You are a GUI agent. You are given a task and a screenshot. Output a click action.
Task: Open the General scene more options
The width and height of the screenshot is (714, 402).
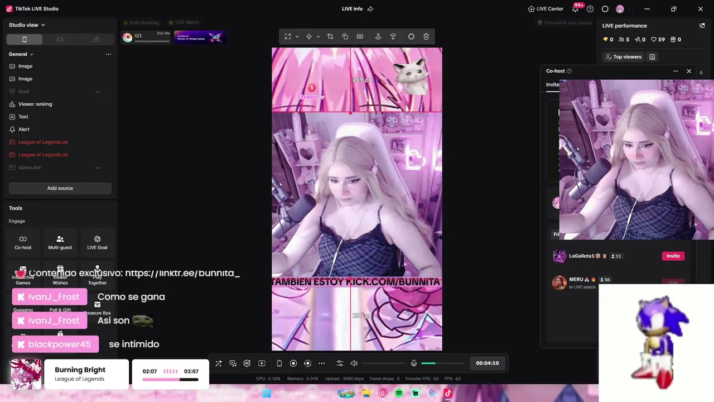(108, 54)
